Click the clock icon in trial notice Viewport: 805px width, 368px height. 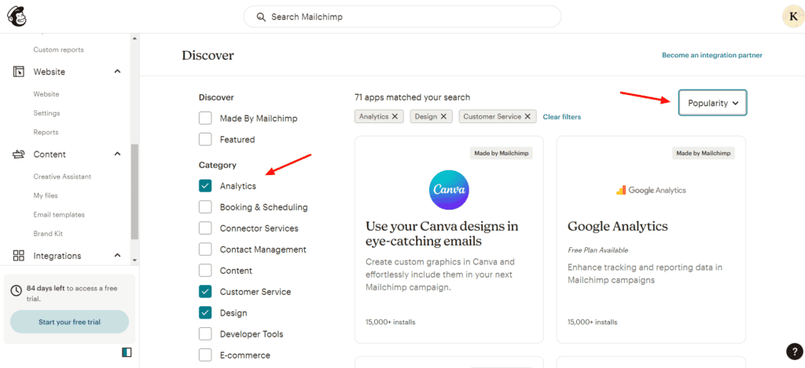17,290
